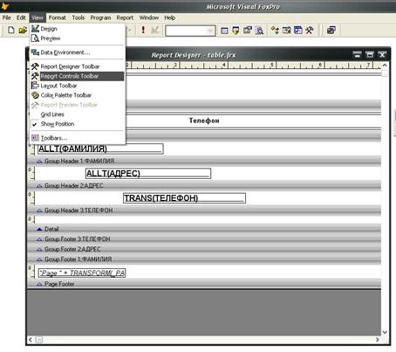Image resolution: width=396 pixels, height=352 pixels.
Task: Click the Group Footer 2:АДРЕС band marker
Action: (39, 250)
